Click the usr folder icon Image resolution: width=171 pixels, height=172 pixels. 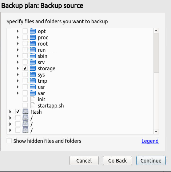coord(33,87)
